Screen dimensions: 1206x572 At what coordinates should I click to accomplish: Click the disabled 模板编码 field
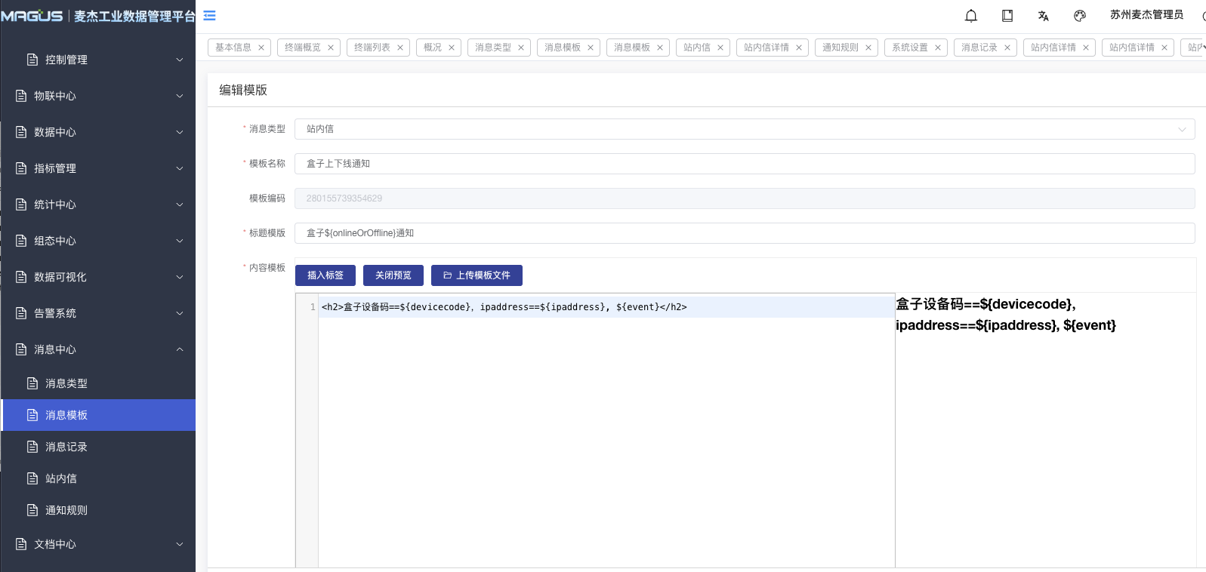[x=745, y=198]
